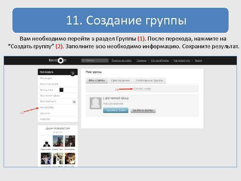Screen dimensions: 241x181
Task: Click the hexagon site logo in header
Action: (x=61, y=60)
